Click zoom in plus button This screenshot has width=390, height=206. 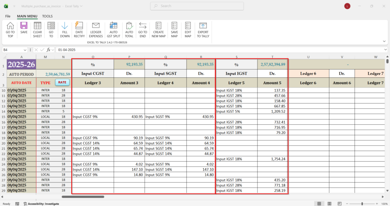point(377,204)
